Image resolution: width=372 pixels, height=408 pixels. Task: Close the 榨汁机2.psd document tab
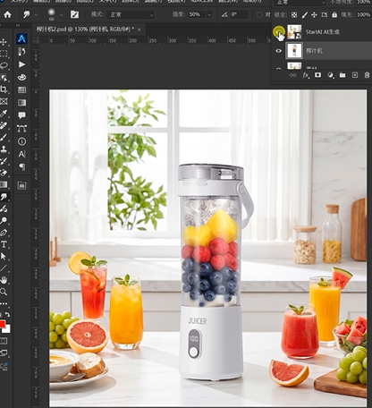(139, 30)
